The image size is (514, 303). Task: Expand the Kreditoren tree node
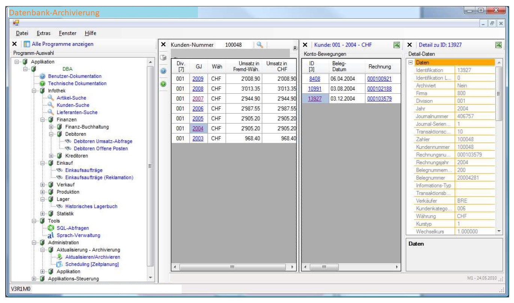tap(51, 156)
